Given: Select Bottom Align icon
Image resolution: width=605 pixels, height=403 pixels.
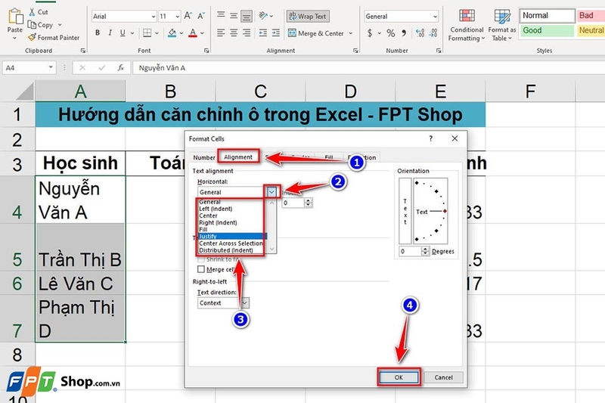Looking at the screenshot, I should tap(247, 16).
